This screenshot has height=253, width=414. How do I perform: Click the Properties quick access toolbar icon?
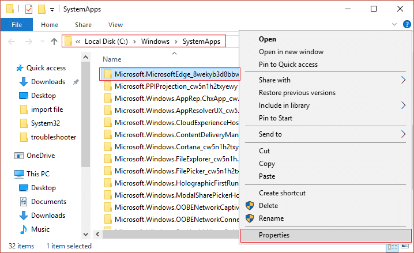(x=28, y=9)
